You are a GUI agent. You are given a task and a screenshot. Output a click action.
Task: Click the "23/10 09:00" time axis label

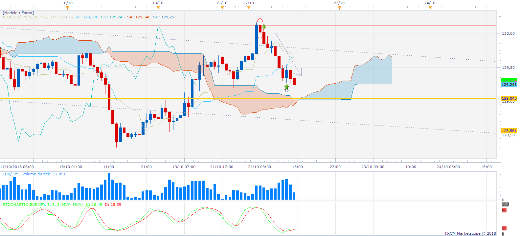(x=373, y=167)
